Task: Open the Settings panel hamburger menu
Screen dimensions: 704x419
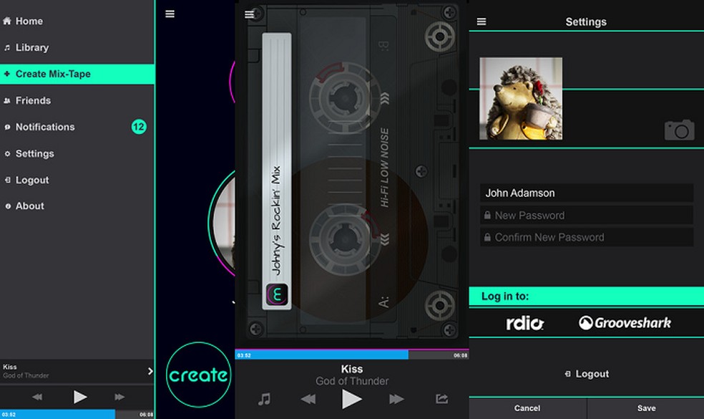Action: 480,21
